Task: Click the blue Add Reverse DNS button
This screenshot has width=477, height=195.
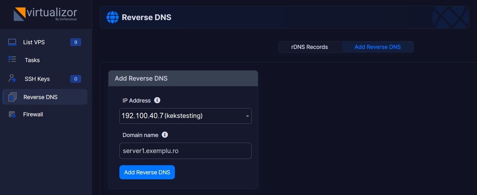Action: point(147,172)
